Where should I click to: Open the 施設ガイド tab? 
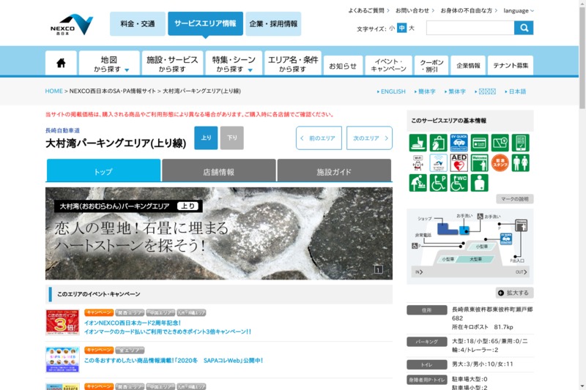334,171
